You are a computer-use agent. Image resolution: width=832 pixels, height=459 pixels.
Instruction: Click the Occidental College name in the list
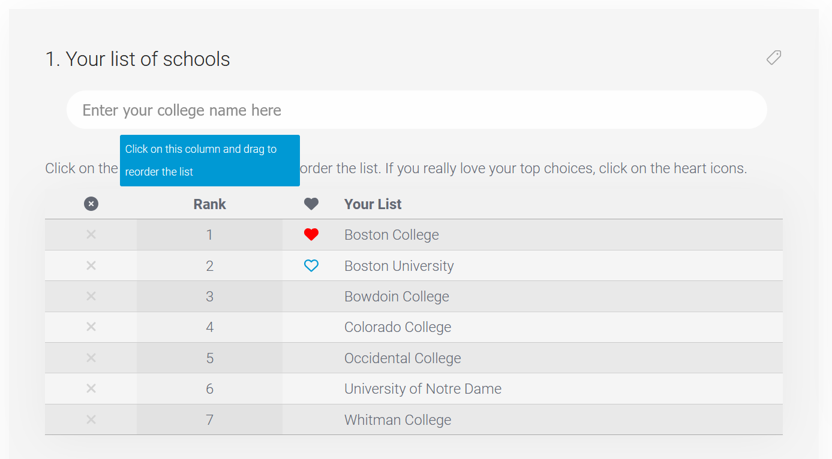click(x=403, y=358)
